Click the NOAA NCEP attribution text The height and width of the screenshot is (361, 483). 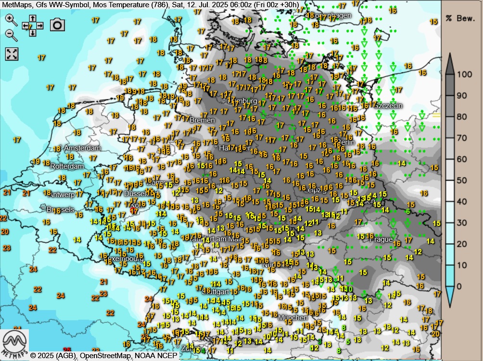[157, 356]
